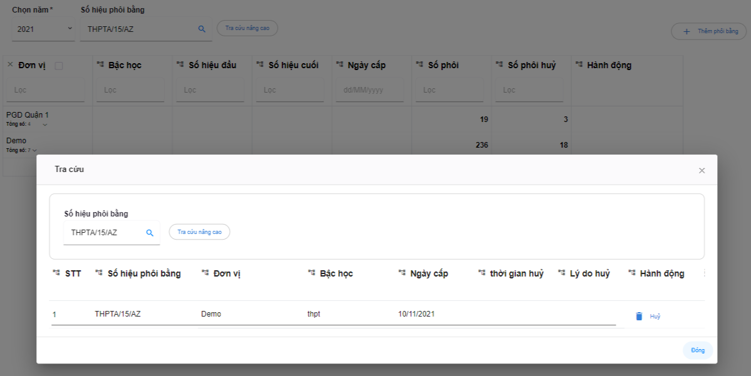The width and height of the screenshot is (751, 376).
Task: Toggle the checkbox next to the Đơn vị header
Action: point(59,66)
